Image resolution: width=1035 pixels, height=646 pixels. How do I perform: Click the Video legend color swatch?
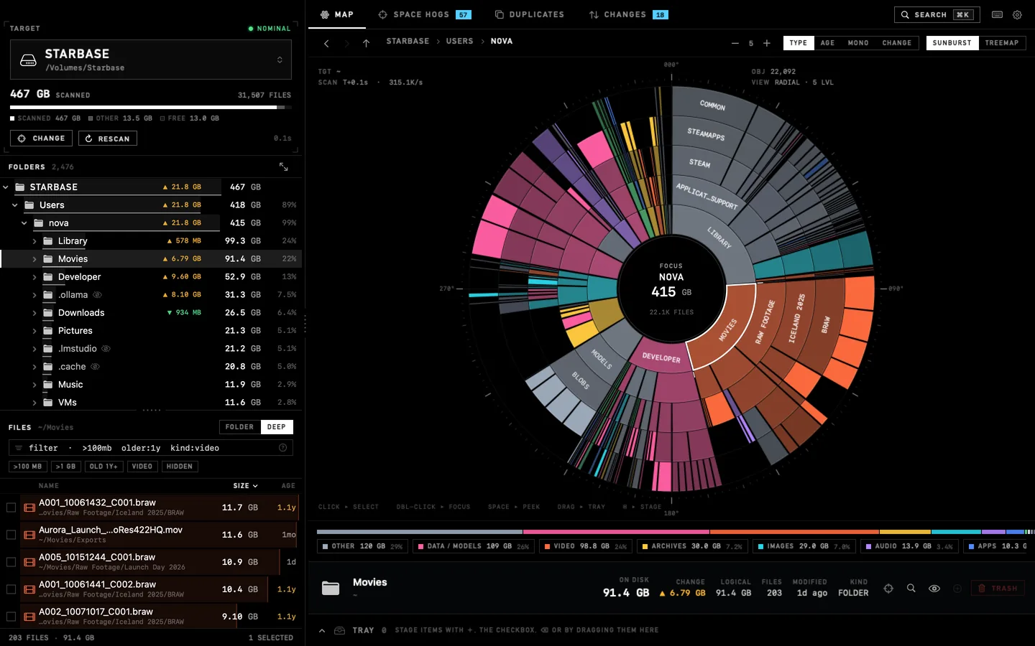(x=547, y=546)
